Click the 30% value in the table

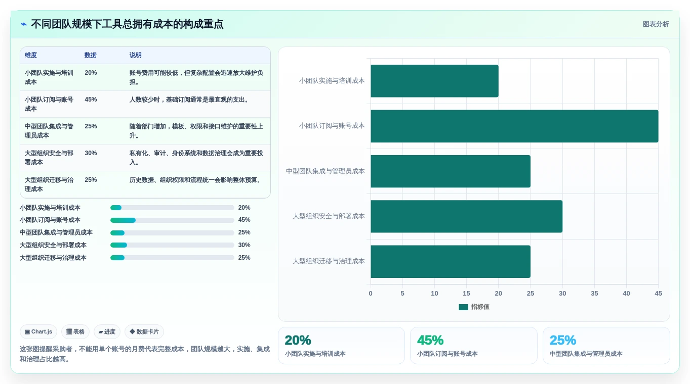pos(91,153)
